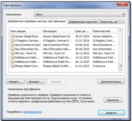This screenshot has width=132, height=121.
Task: Sort by the Кому выдан column header
Action: click(26, 31)
